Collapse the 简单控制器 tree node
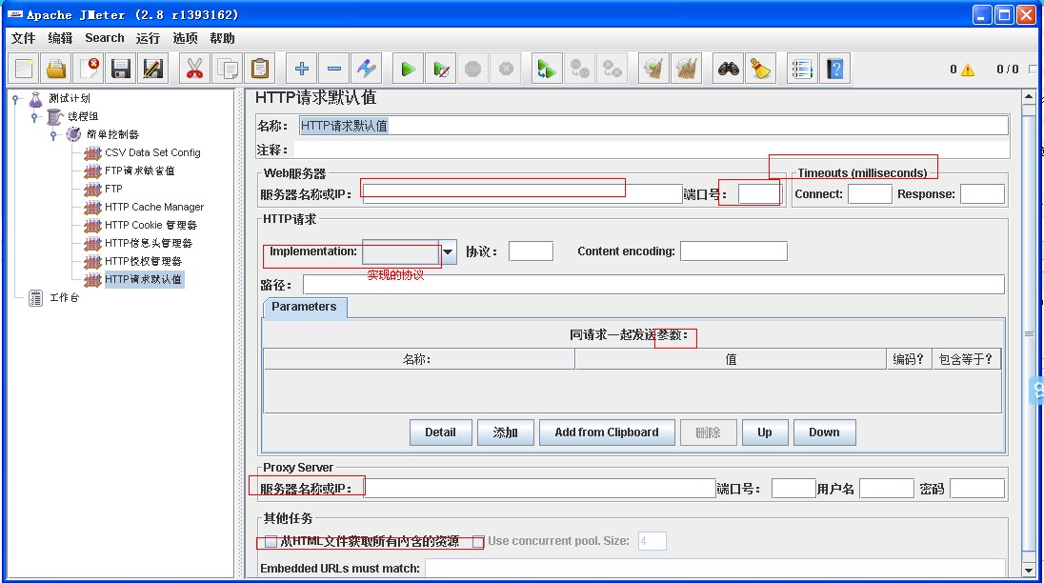Screen dimensions: 1044x583 pos(54,134)
